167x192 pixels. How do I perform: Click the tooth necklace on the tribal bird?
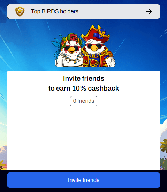[x=72, y=59]
